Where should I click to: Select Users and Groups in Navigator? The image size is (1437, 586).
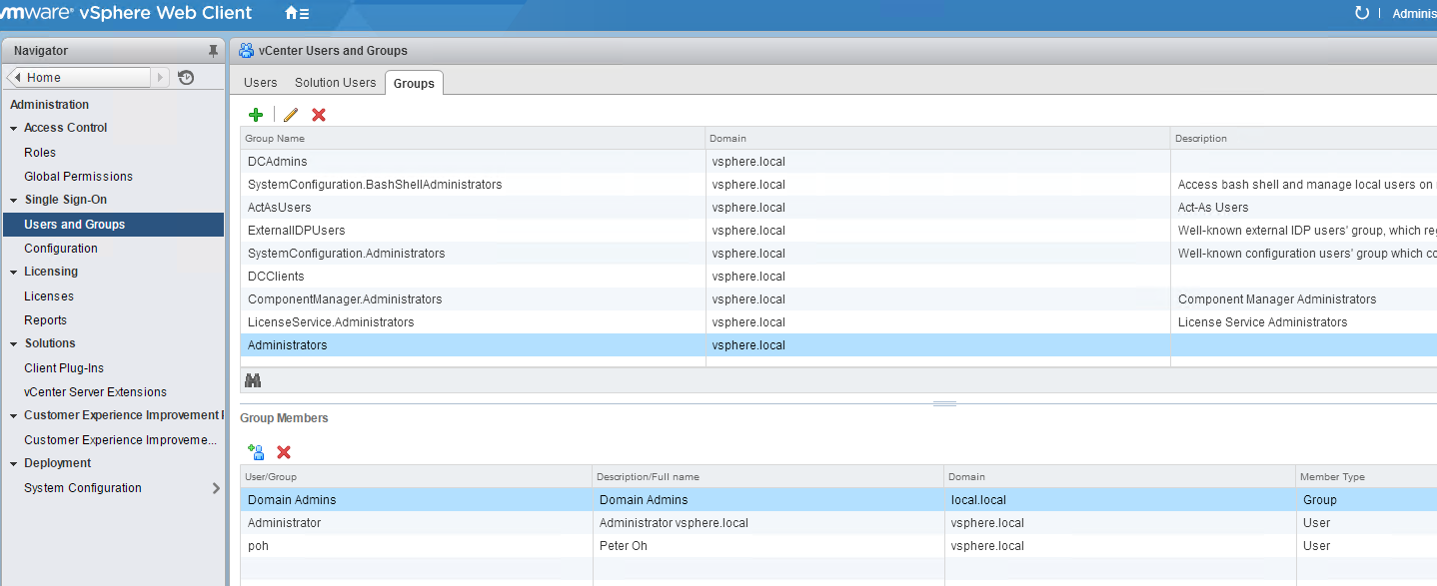click(112, 225)
